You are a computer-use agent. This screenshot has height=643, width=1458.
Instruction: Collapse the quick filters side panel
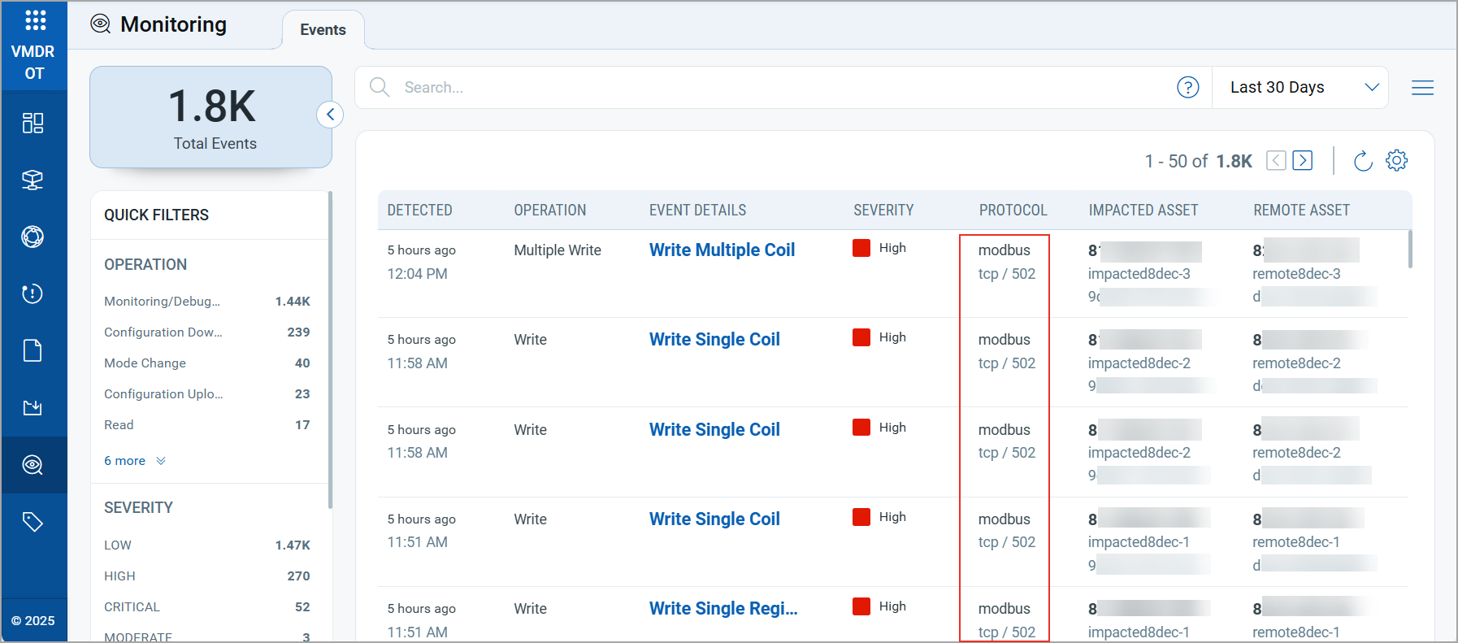coord(330,115)
